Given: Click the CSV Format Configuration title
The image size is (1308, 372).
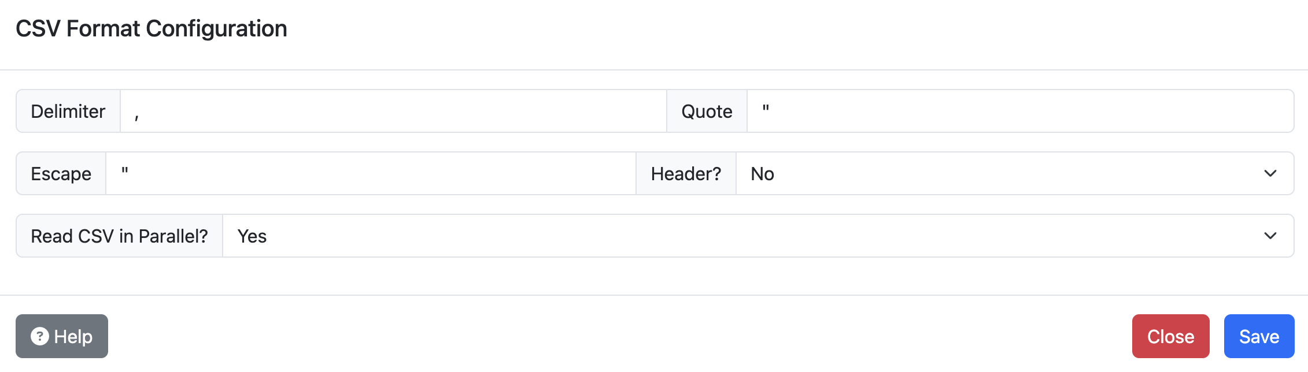Looking at the screenshot, I should [152, 29].
